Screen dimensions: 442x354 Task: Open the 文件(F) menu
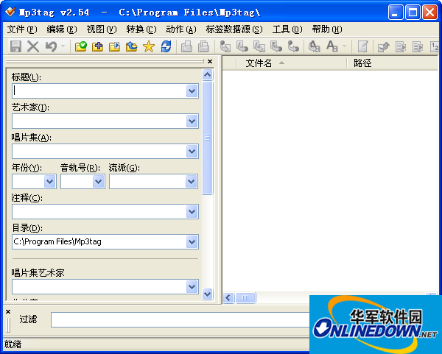[x=22, y=29]
